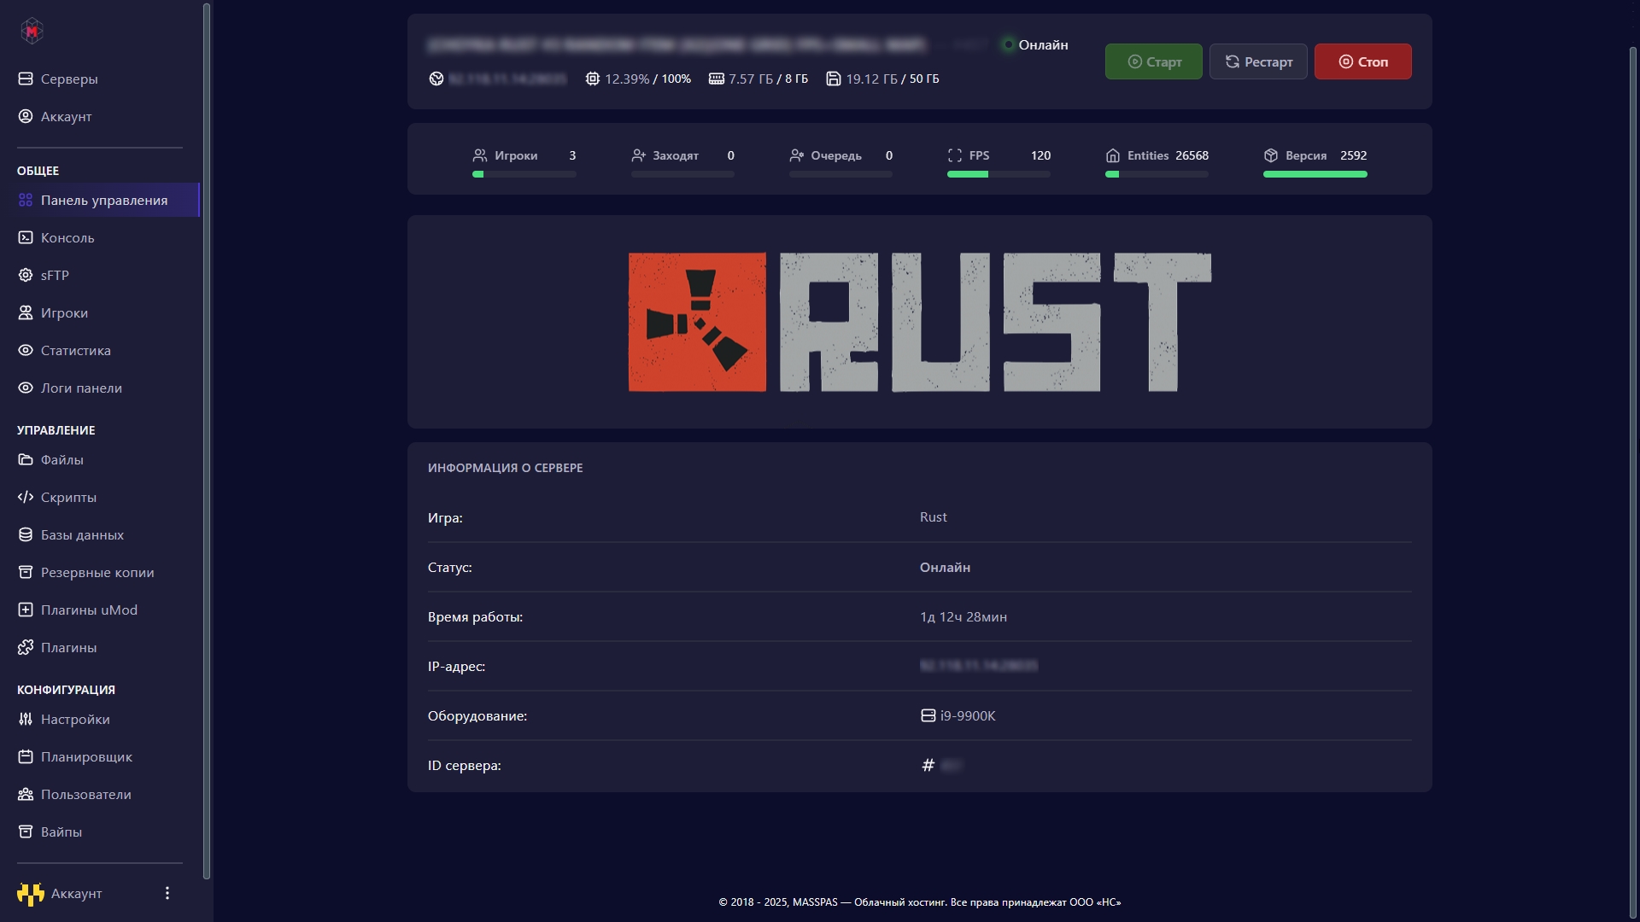Viewport: 1640px width, 922px height.
Task: Select the sFTP gear icon
Action: point(26,275)
